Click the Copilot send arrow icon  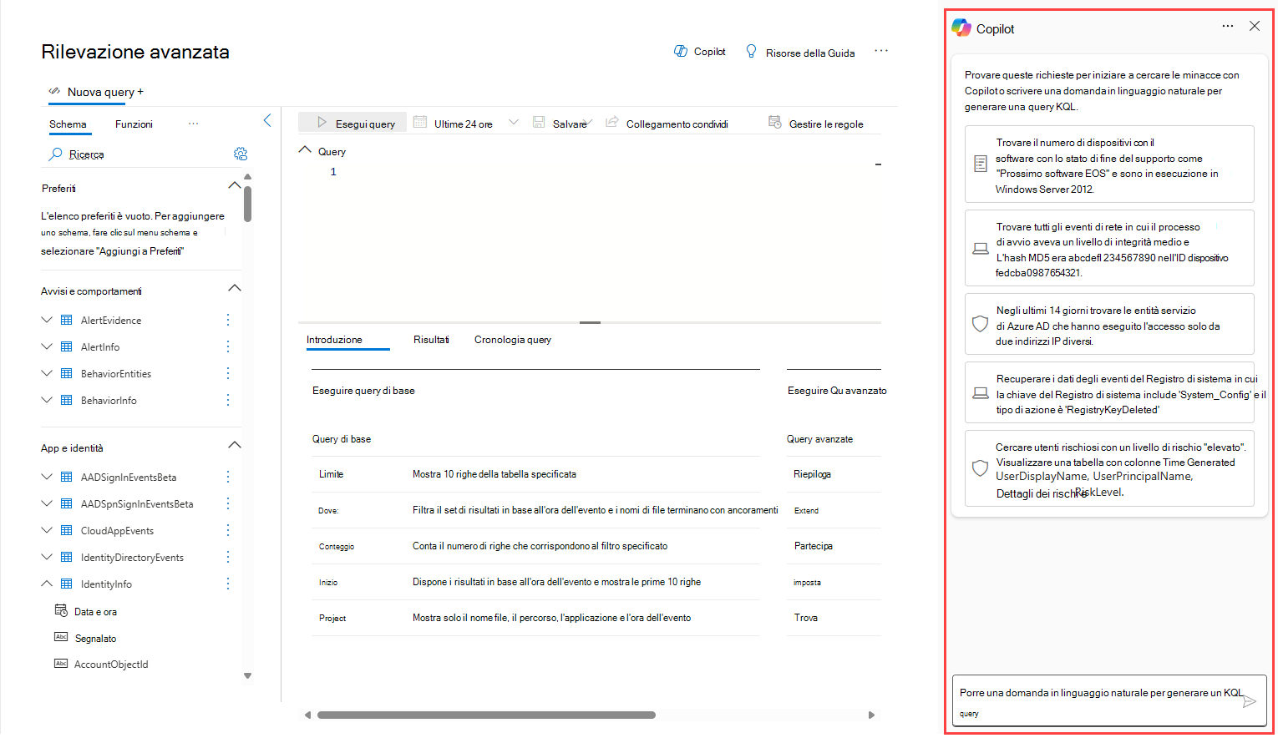(x=1250, y=701)
